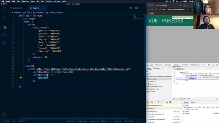Collapse the Local scope group
The image size is (219, 123).
[184, 105]
